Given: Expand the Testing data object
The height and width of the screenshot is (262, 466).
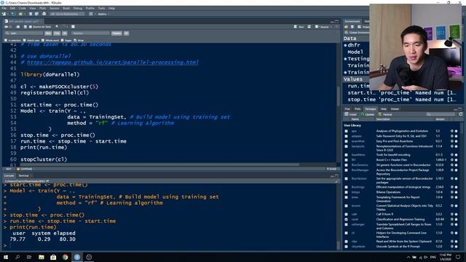Looking at the screenshot, I should [345, 59].
